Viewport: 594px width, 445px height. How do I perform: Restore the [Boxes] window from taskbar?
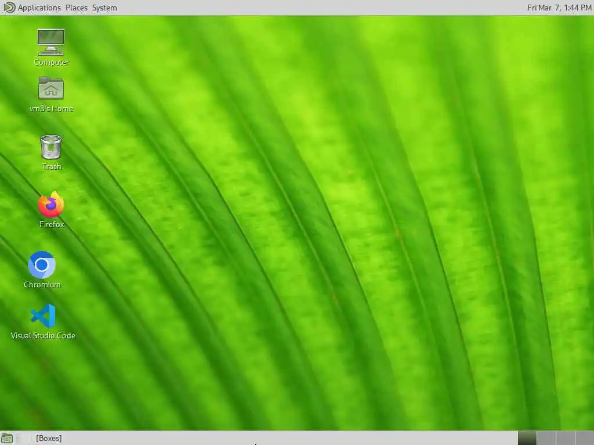click(x=49, y=438)
